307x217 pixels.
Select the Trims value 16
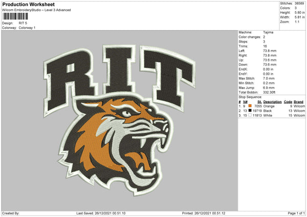pos(265,46)
